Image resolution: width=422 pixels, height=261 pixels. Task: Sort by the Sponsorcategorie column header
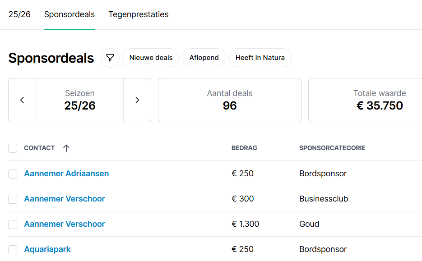(332, 148)
